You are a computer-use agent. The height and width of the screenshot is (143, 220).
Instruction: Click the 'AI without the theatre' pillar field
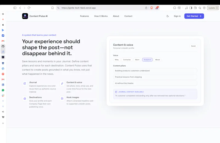(155, 83)
